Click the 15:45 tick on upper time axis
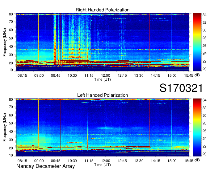This screenshot has height=170, width=210. click(x=189, y=75)
